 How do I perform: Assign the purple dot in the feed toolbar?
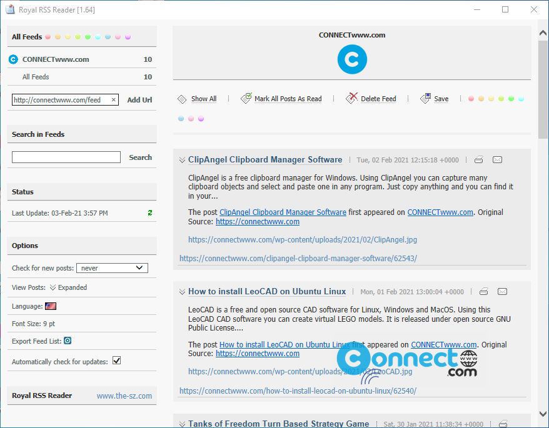pos(201,119)
